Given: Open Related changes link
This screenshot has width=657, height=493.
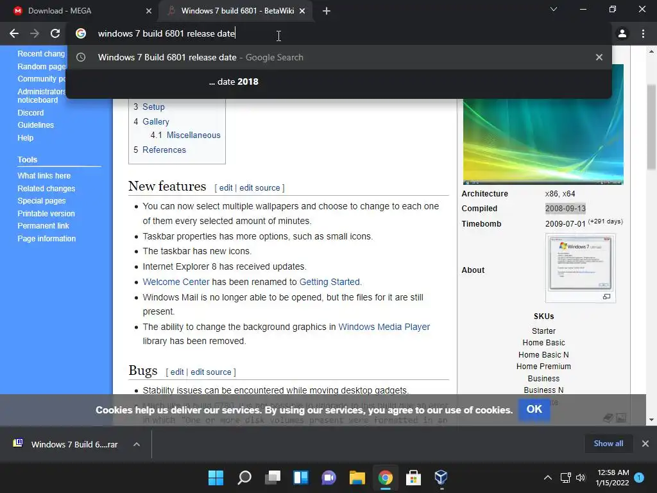Looking at the screenshot, I should [46, 189].
